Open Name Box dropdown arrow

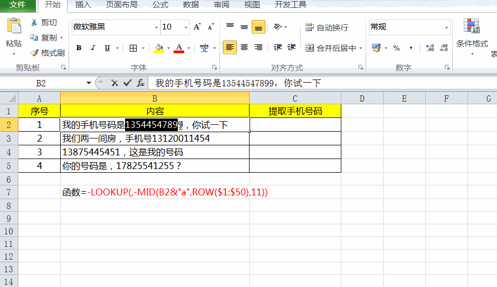pyautogui.click(x=89, y=83)
